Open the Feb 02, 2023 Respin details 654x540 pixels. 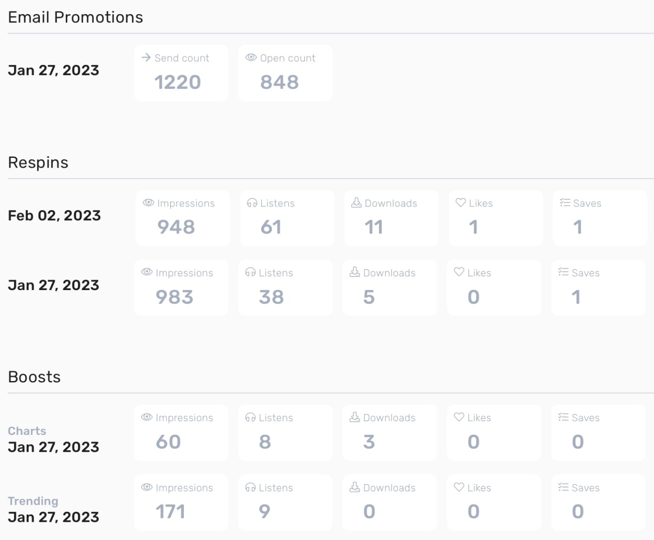point(54,215)
